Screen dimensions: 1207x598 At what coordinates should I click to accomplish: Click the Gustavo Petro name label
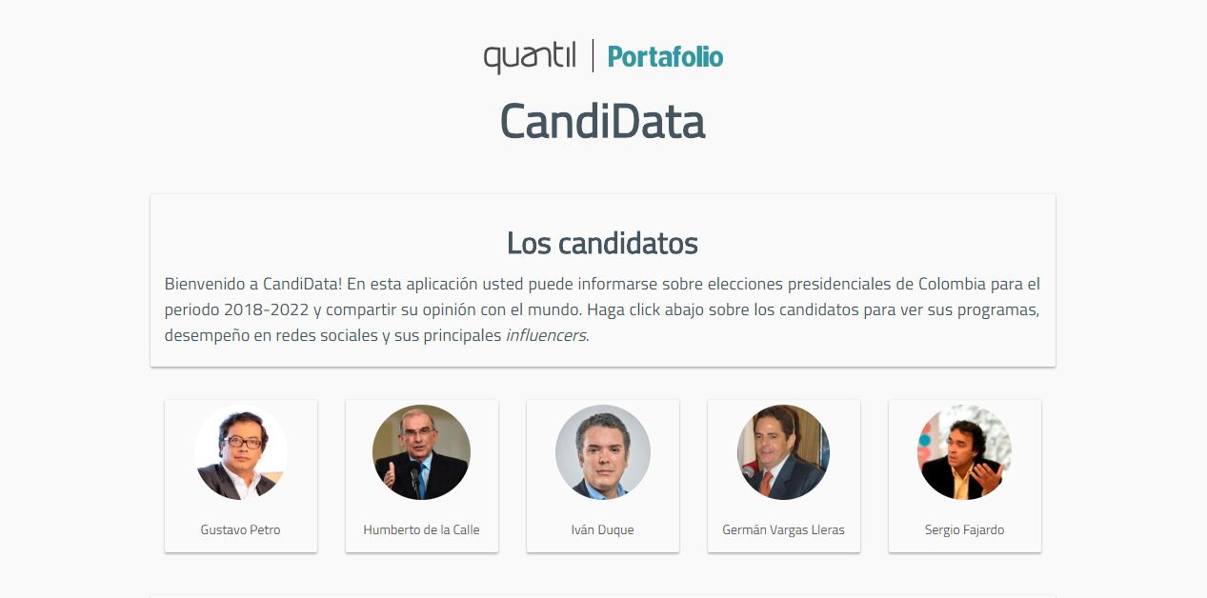tap(241, 529)
